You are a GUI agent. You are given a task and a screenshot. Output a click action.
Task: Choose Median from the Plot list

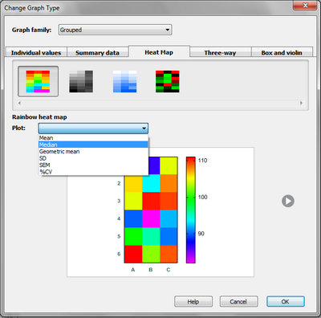[93, 145]
